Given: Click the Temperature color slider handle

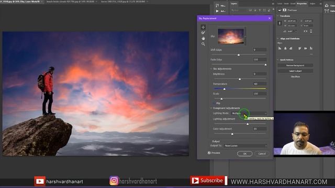Looking at the screenshot, I should 225,89.
